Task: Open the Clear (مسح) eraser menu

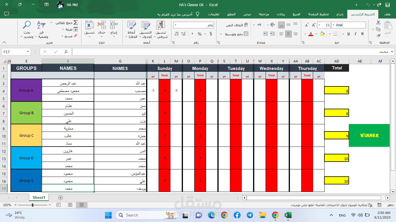Action: 70,36
